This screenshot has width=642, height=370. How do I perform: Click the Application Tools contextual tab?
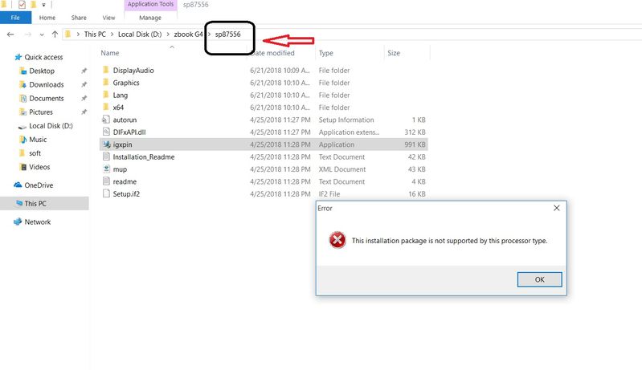coord(150,4)
